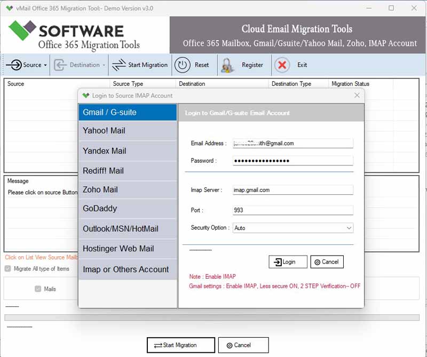Click the Register padlock icon
The width and height of the screenshot is (427, 357).
coord(227,65)
